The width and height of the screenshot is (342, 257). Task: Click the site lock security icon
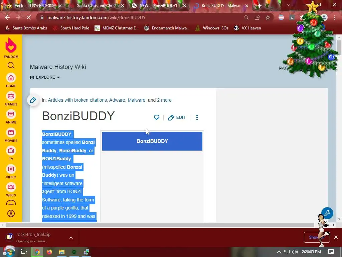coord(42,17)
